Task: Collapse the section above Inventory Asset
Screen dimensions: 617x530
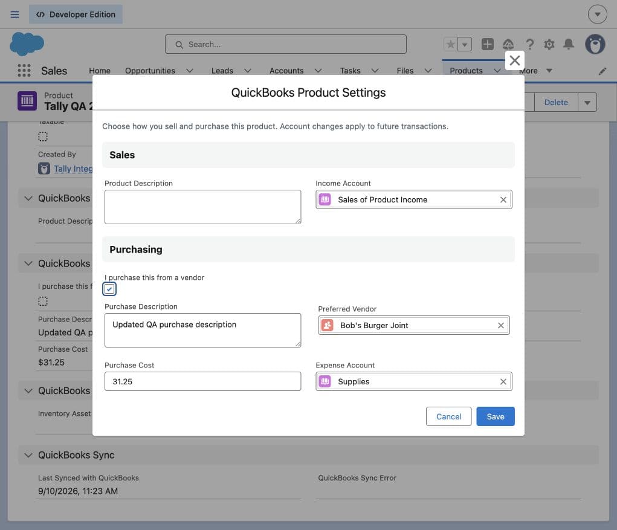Action: pos(28,391)
